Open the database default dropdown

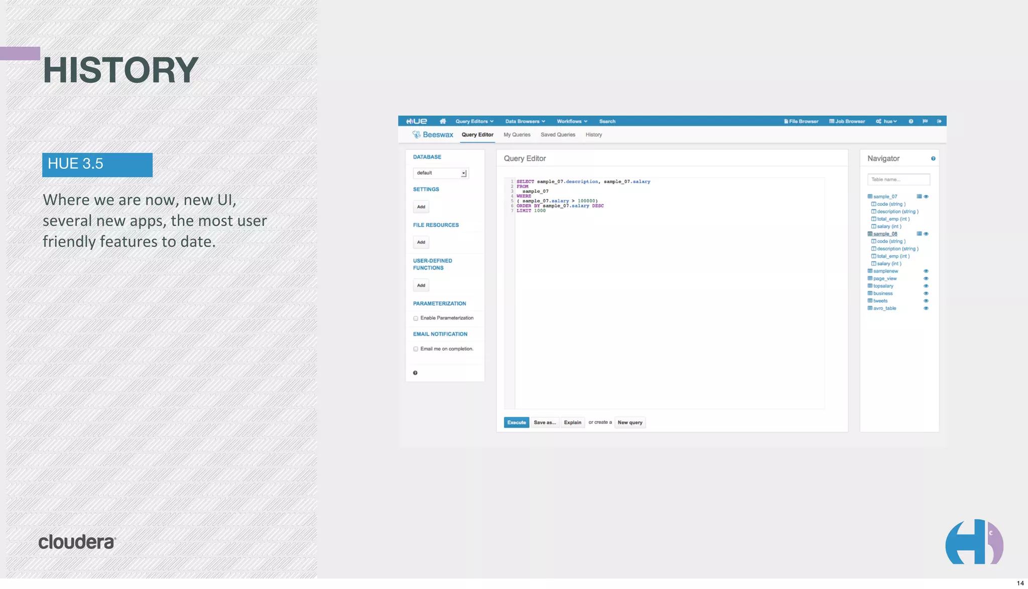tap(440, 173)
